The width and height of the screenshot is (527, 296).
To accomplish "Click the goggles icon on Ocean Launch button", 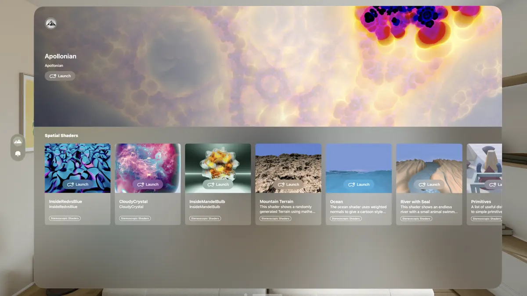I will pyautogui.click(x=351, y=185).
